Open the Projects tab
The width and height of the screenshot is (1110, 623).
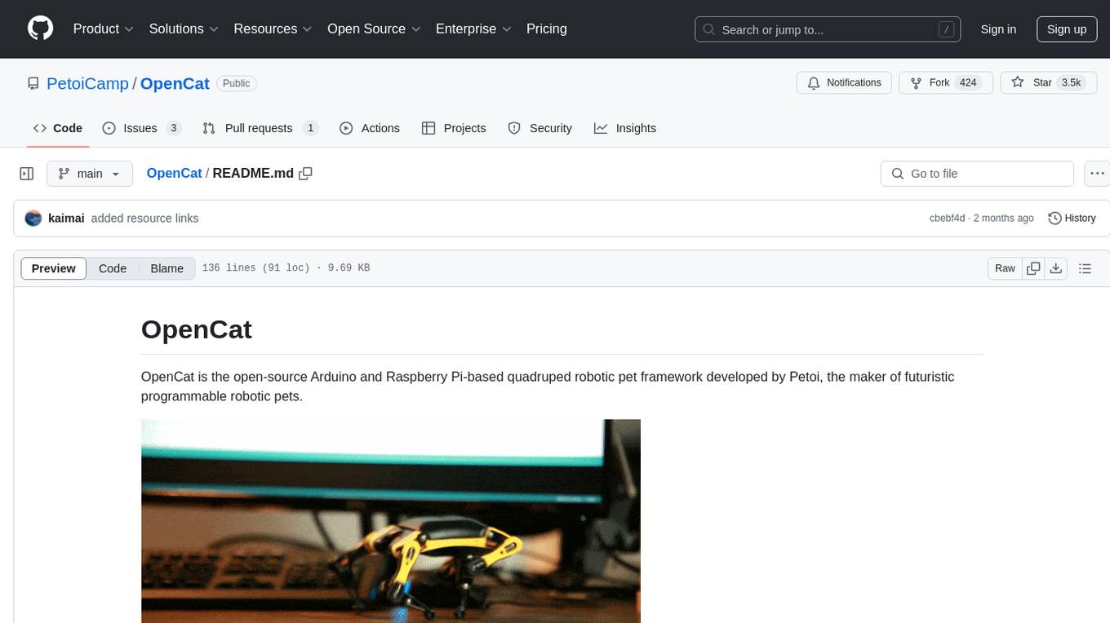[454, 128]
